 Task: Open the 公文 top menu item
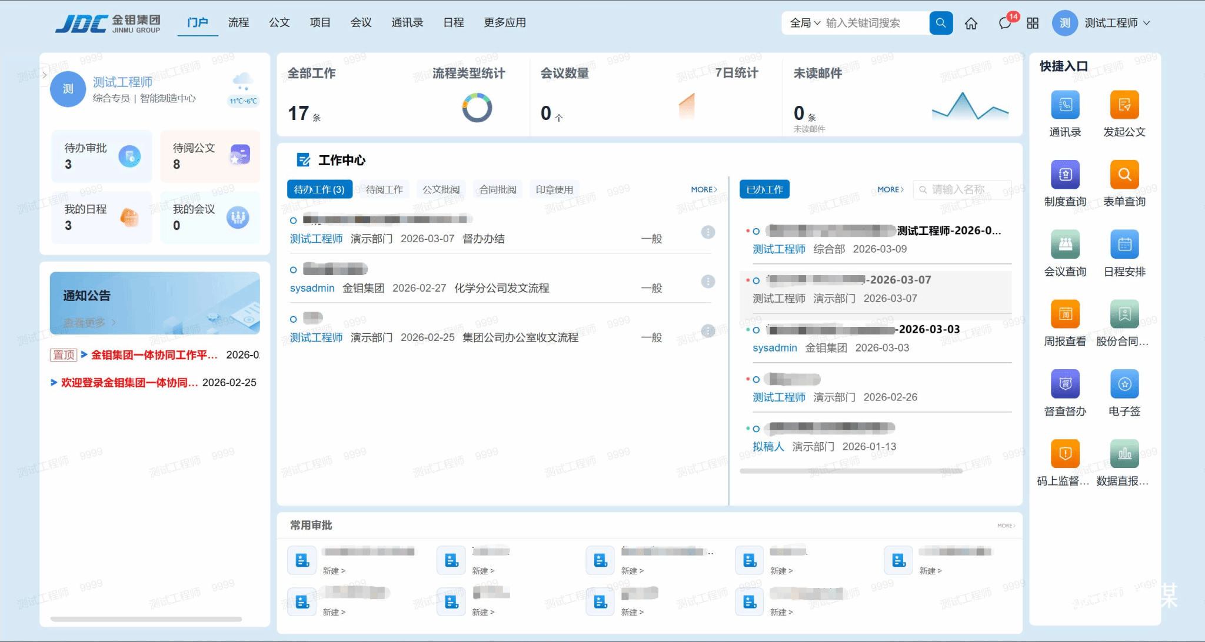pyautogui.click(x=279, y=23)
